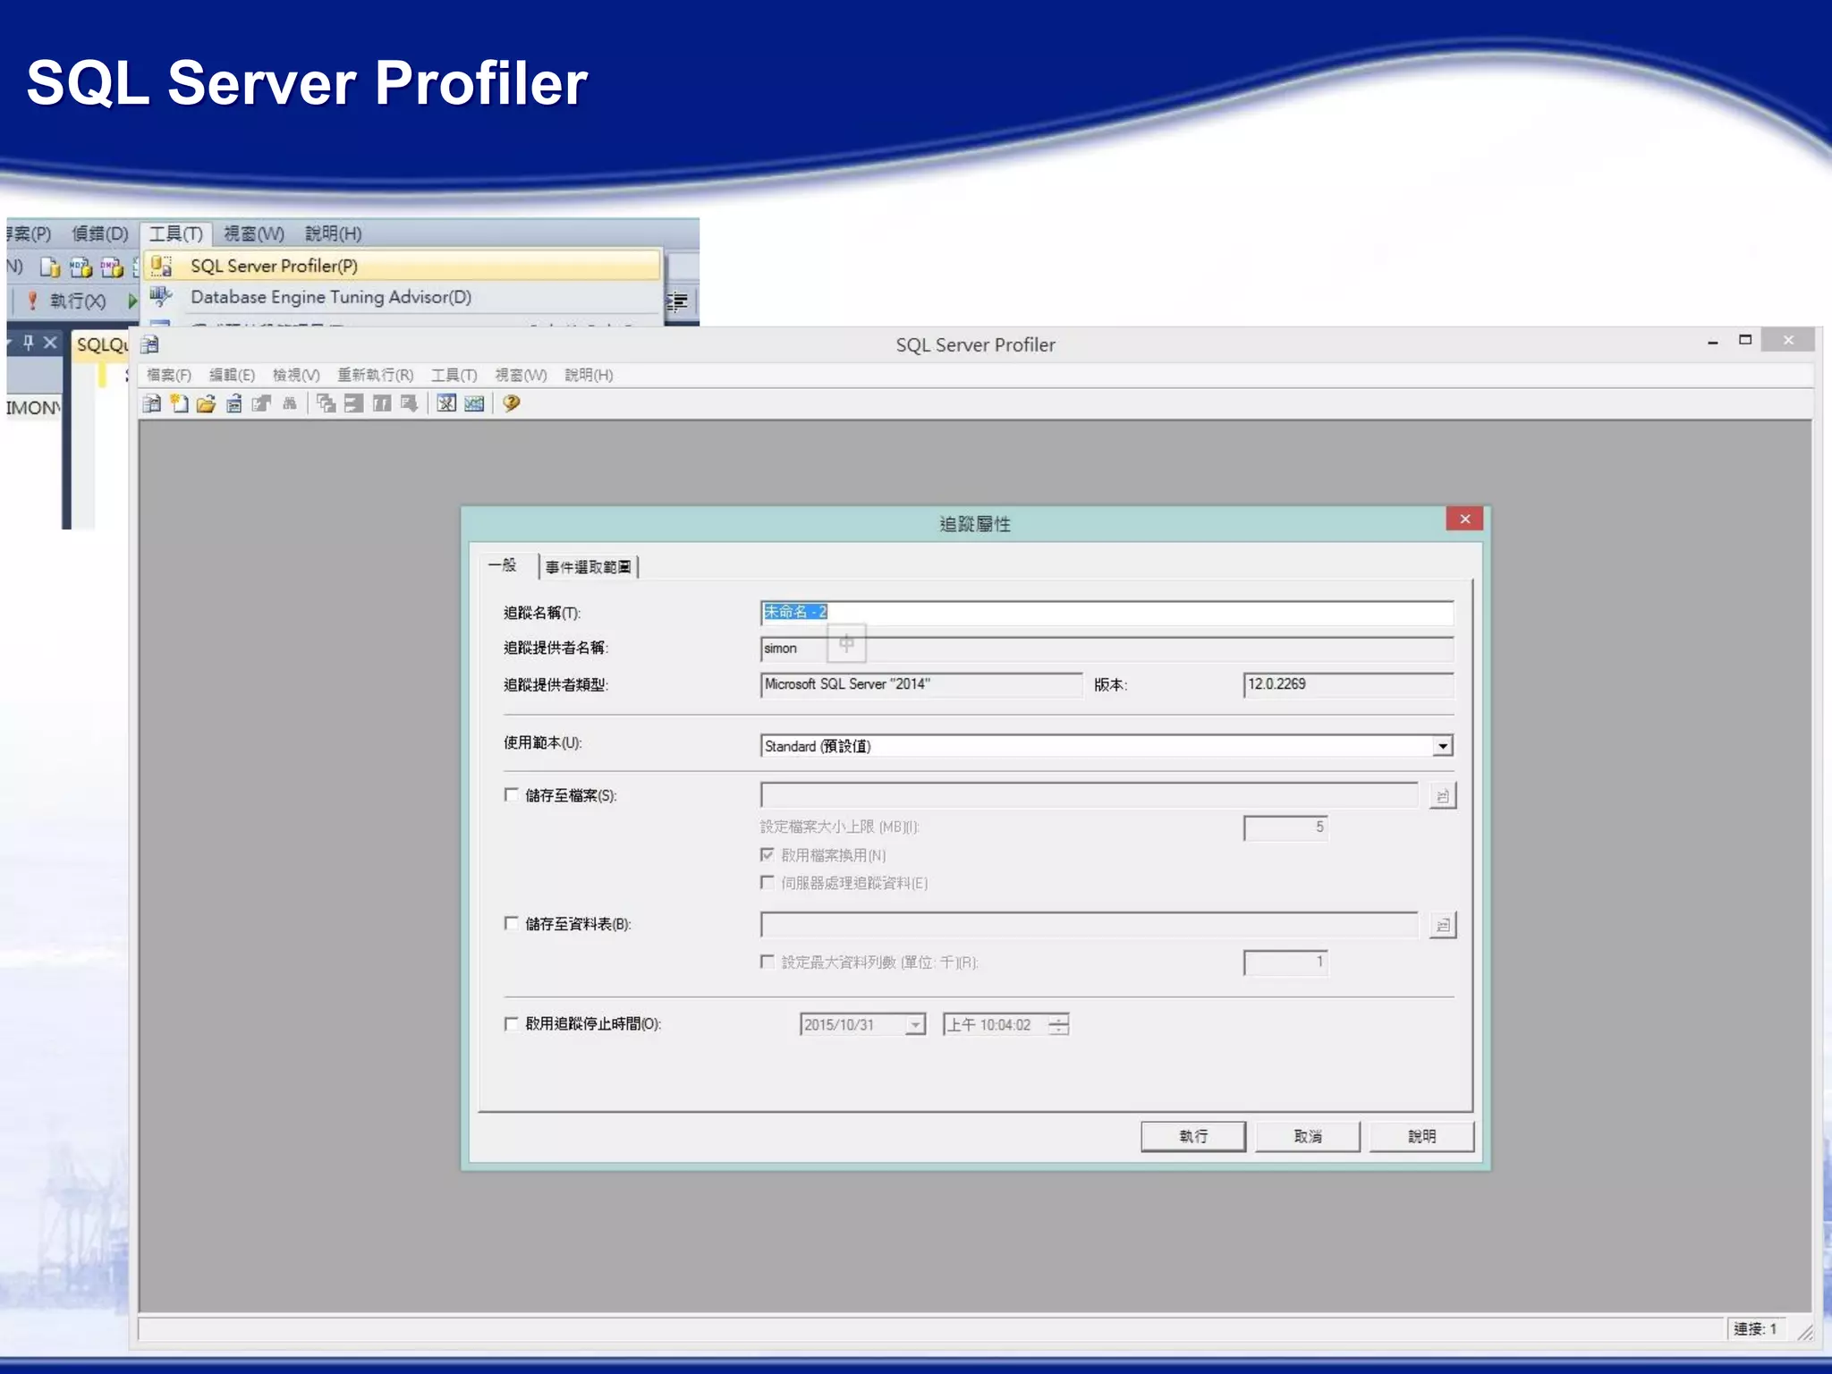This screenshot has height=1374, width=1832.
Task: Click the pin icon in SSMS panel
Action: click(29, 343)
